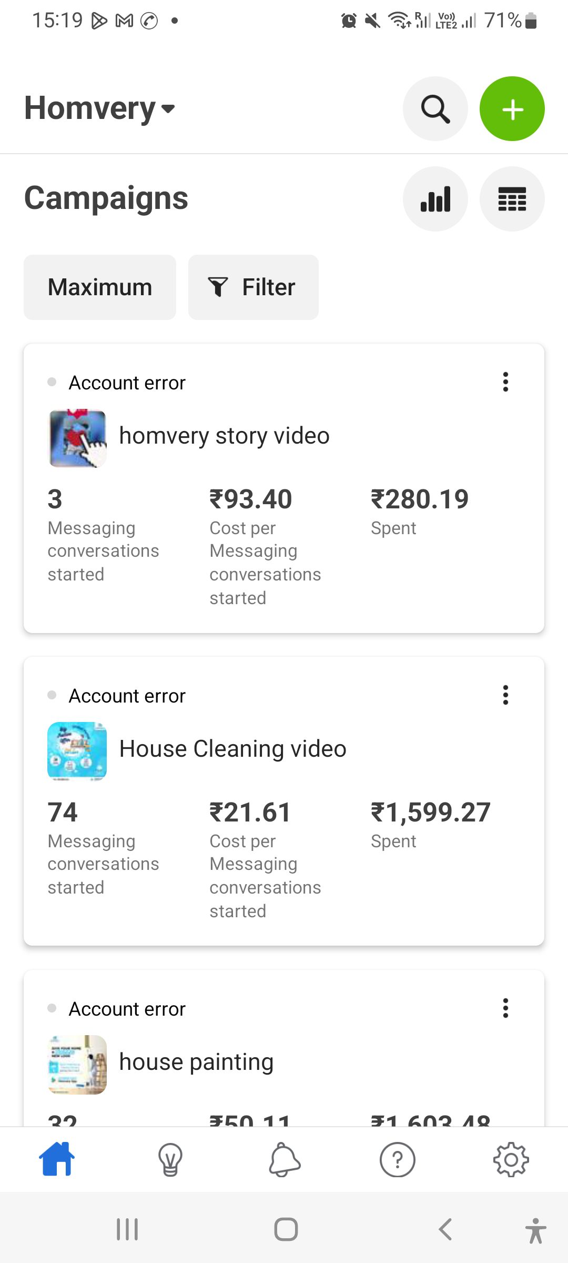Open options menu for house painting campaign
568x1263 pixels.
pos(505,1008)
